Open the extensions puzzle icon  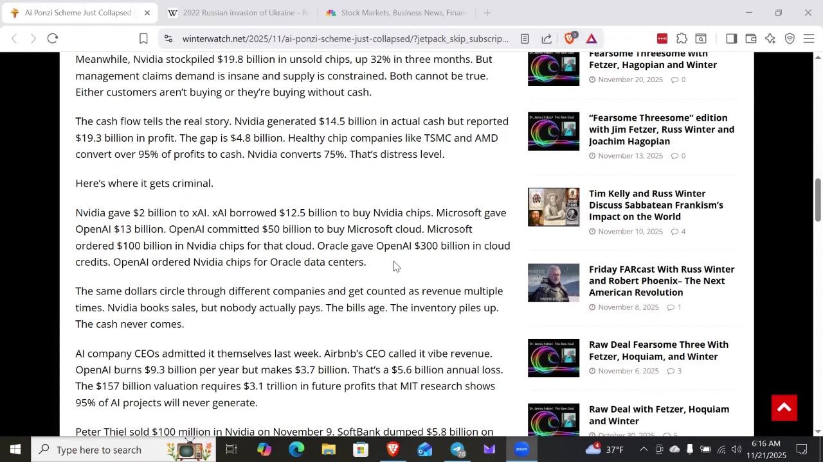[x=682, y=38]
